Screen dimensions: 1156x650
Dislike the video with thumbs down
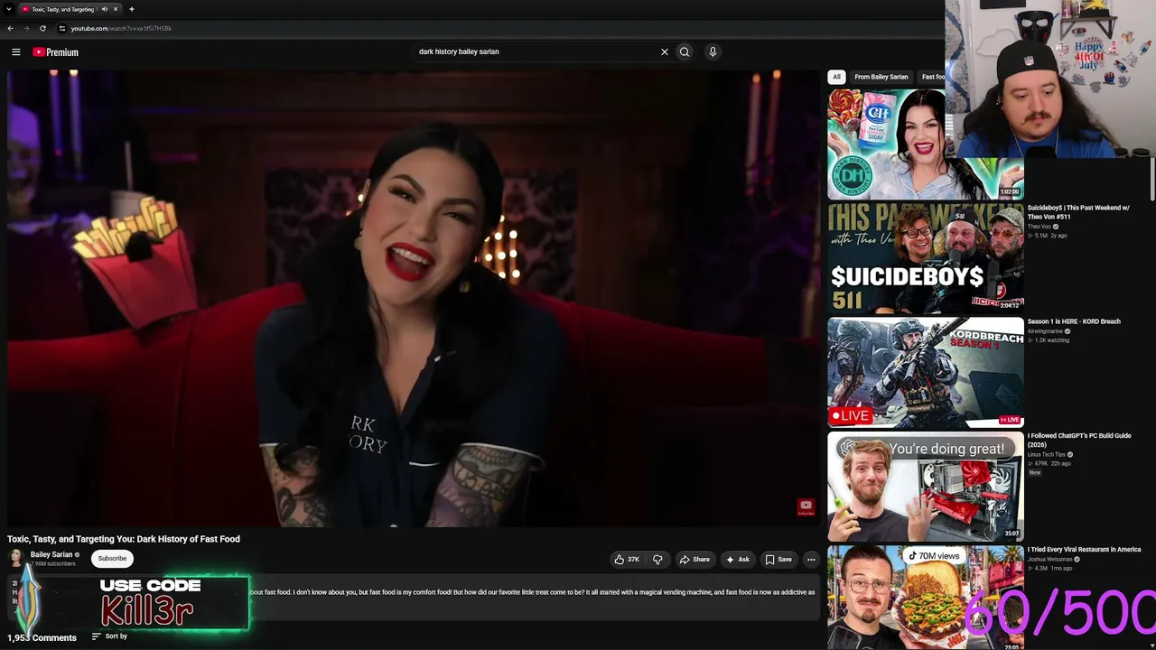point(657,560)
